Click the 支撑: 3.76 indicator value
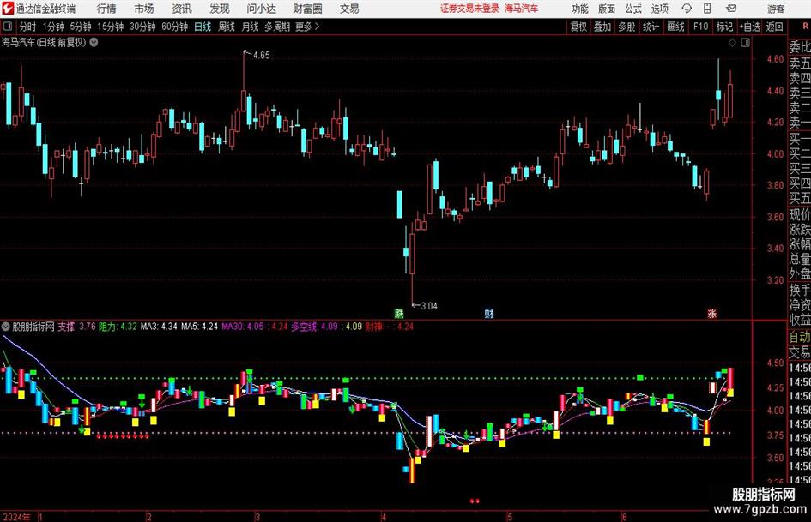Screen dimensions: 811x522 click(x=76, y=326)
